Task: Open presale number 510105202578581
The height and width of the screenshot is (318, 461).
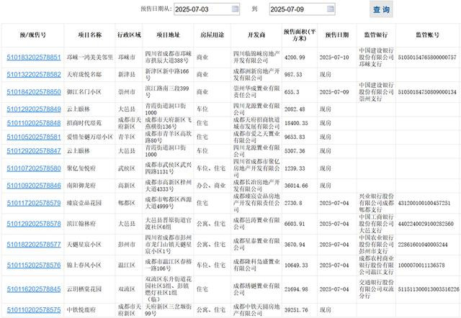Action: coord(34,137)
